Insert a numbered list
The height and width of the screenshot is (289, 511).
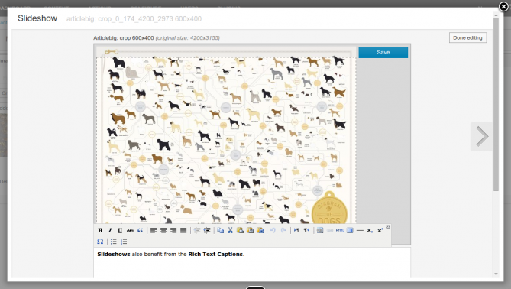[x=124, y=242]
